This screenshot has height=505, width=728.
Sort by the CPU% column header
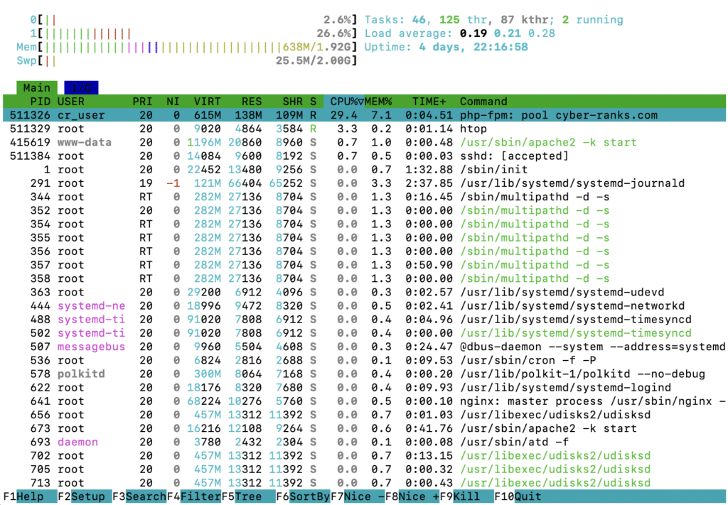coord(346,102)
